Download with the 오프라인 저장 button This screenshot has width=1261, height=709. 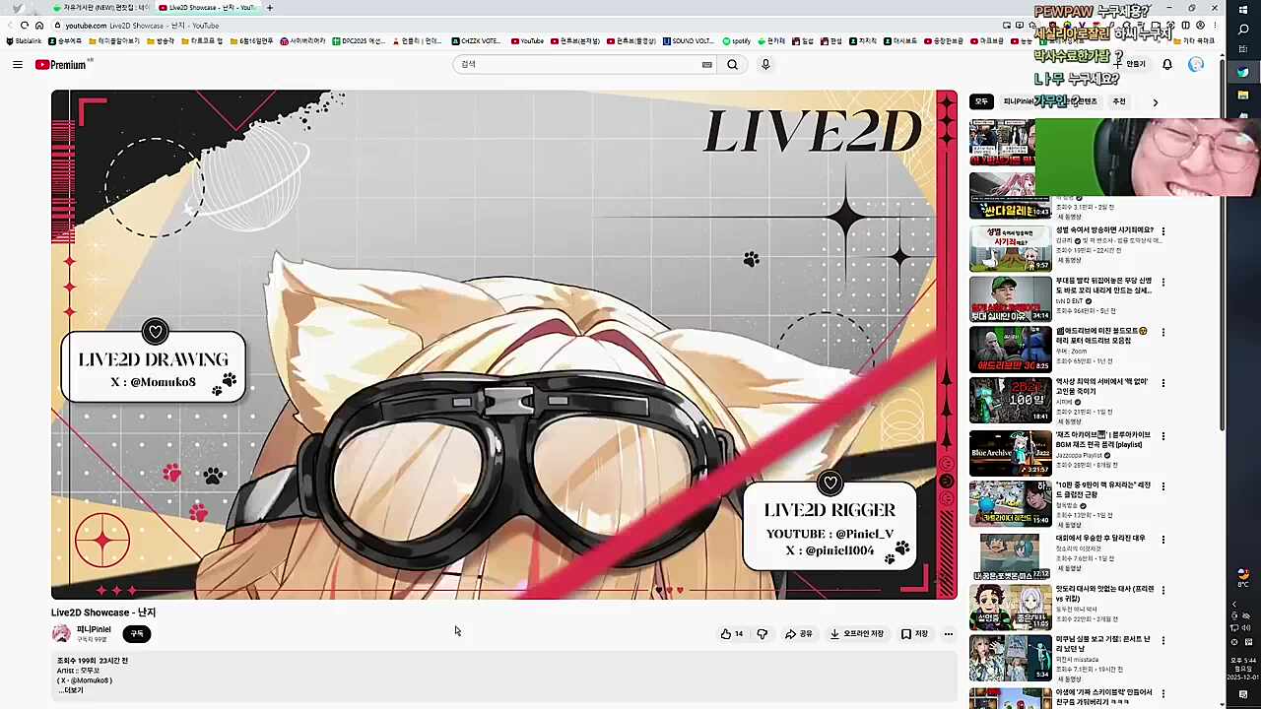tap(856, 634)
